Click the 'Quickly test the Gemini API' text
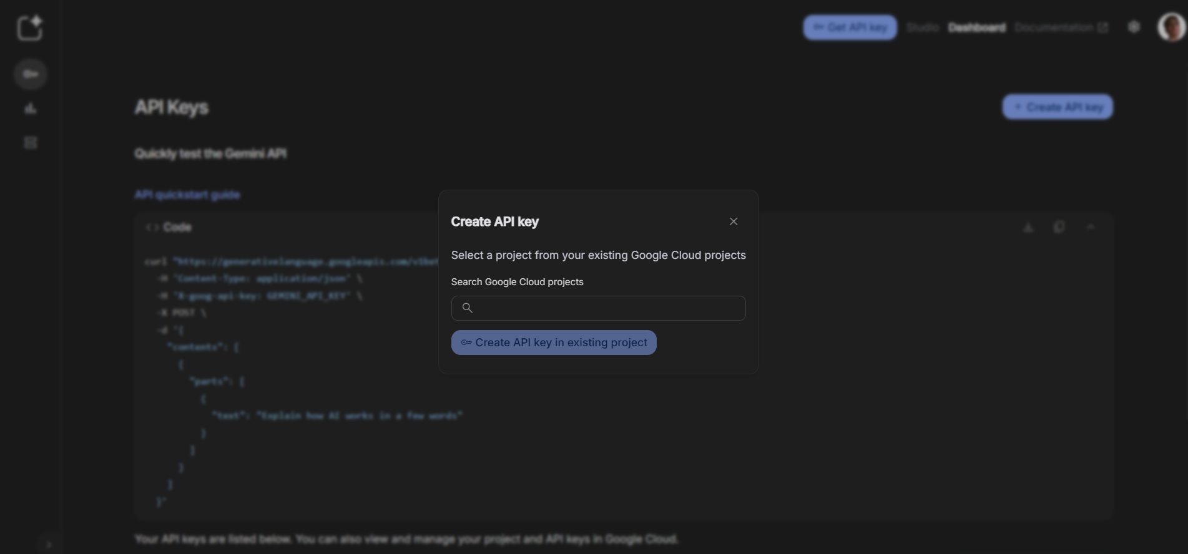The width and height of the screenshot is (1188, 554). point(210,153)
